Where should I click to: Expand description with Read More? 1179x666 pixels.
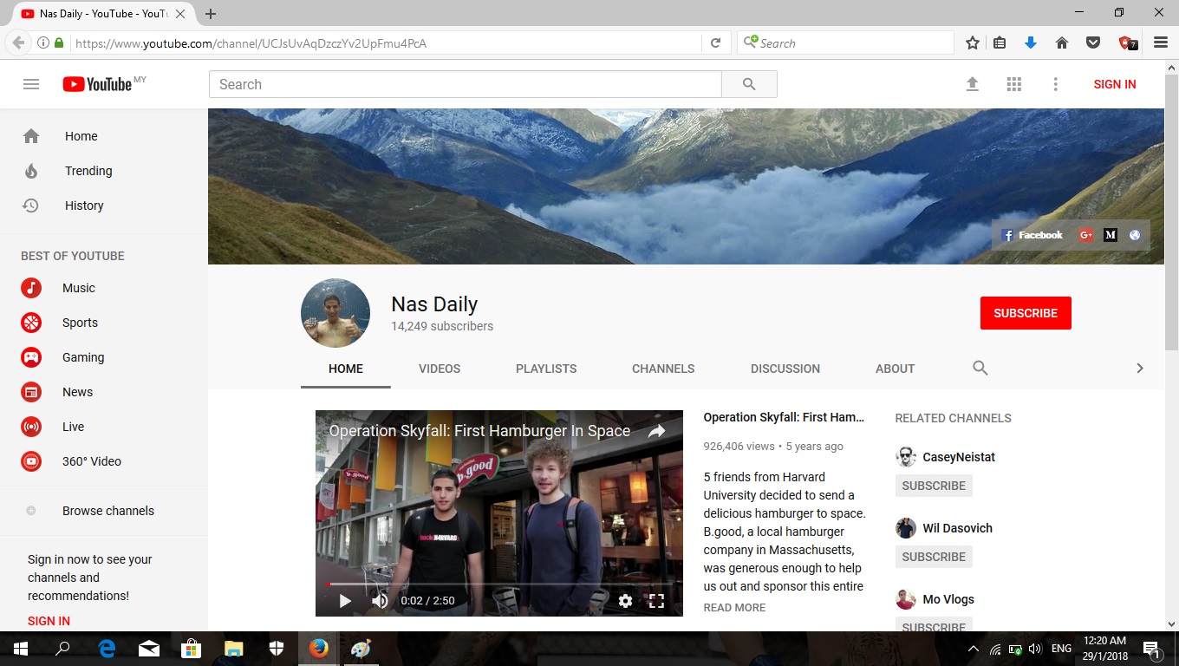point(734,608)
